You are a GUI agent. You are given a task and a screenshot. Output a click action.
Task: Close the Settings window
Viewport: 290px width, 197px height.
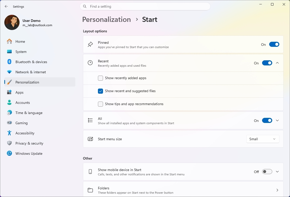[x=284, y=4]
